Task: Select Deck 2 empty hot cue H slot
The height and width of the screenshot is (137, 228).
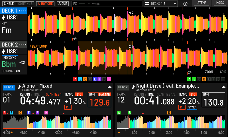Action: (x=223, y=79)
